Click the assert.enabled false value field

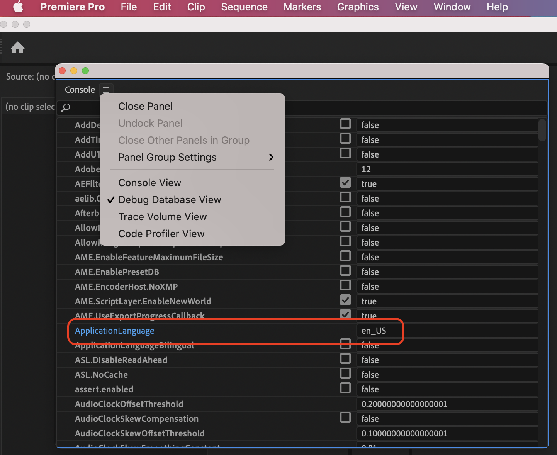click(x=447, y=389)
